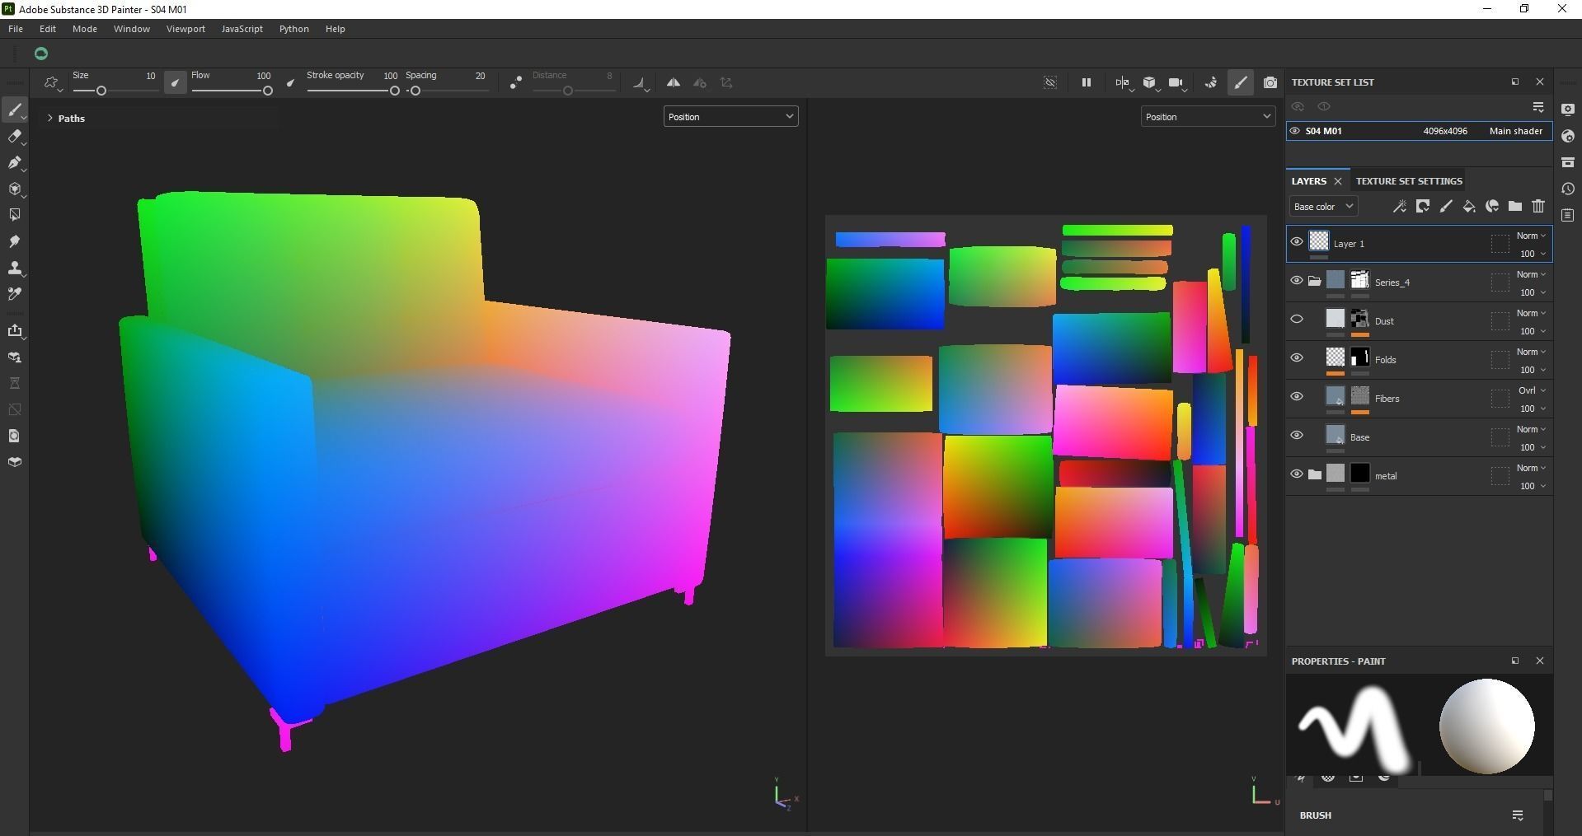Open the Texture Set List settings menu

(1538, 107)
